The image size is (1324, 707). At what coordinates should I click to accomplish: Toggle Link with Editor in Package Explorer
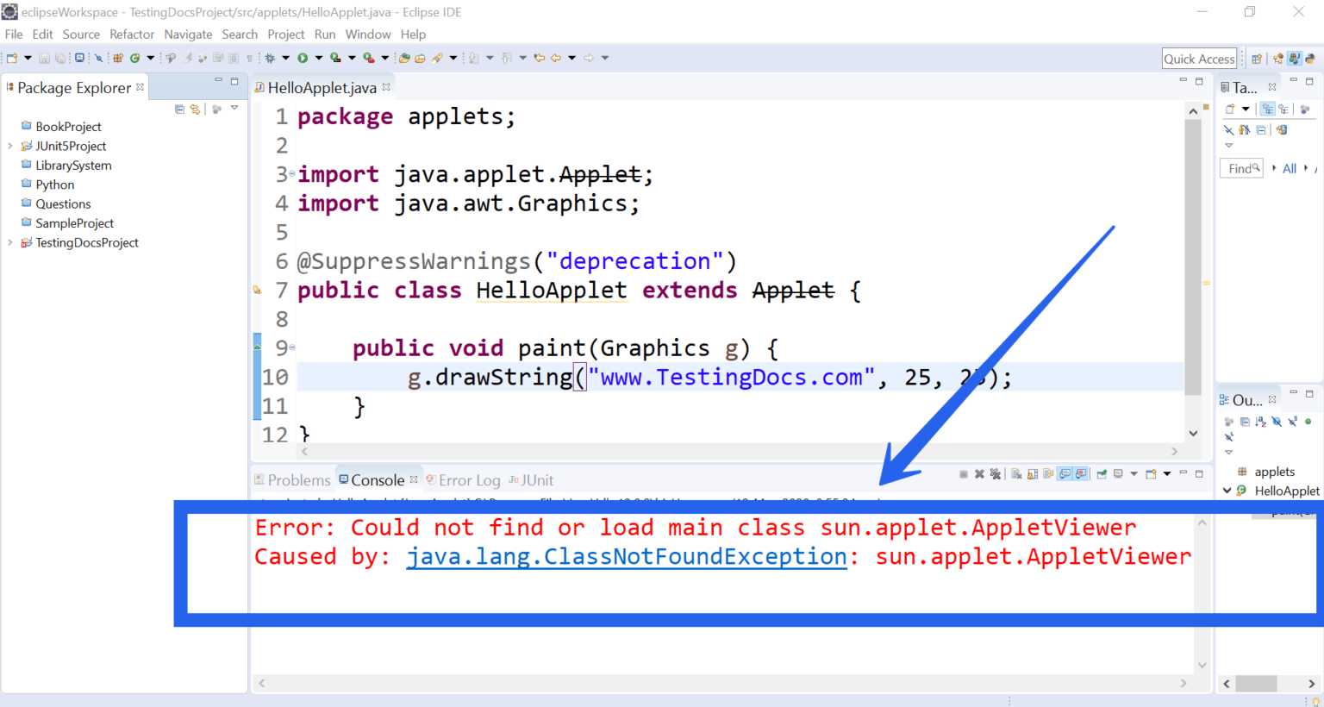[x=196, y=110]
